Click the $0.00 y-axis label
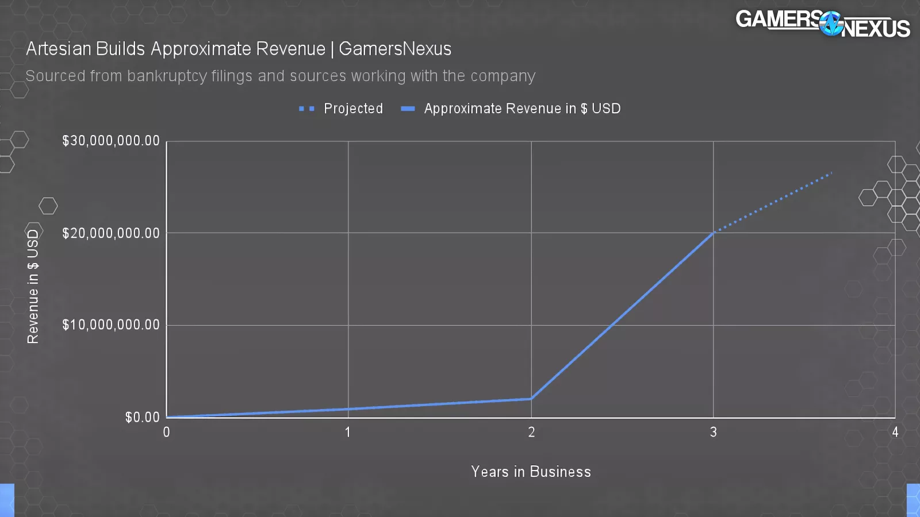 click(142, 417)
